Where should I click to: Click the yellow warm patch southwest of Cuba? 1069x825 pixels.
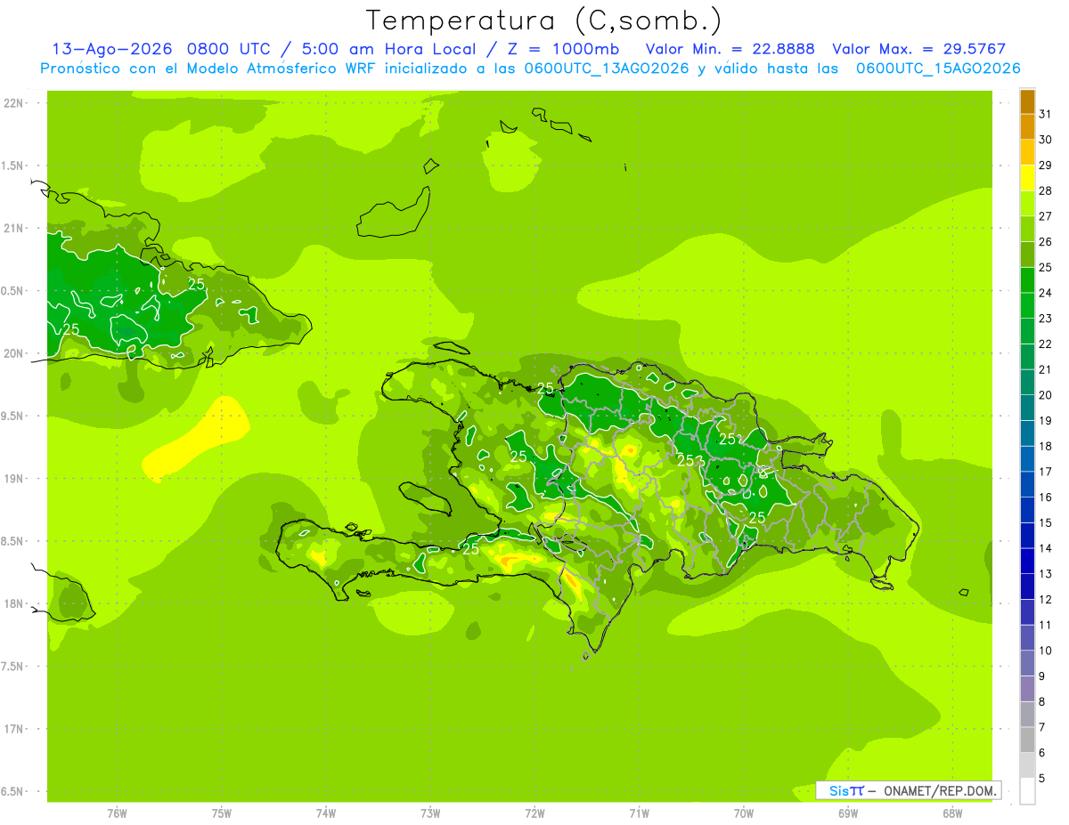[x=196, y=438]
